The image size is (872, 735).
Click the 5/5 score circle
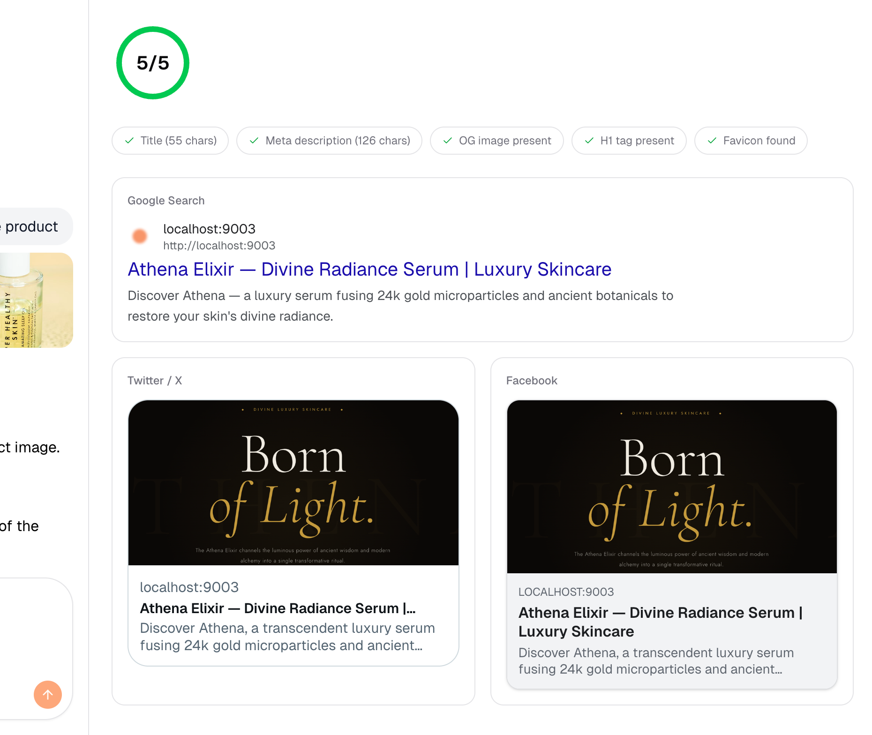click(153, 63)
